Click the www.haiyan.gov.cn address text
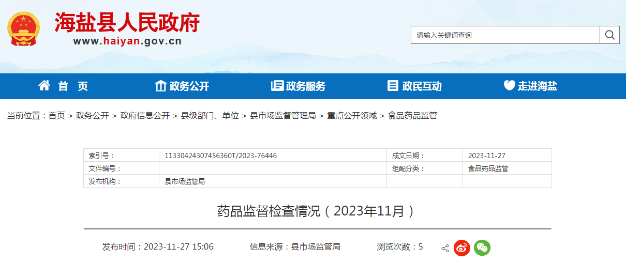 click(127, 41)
